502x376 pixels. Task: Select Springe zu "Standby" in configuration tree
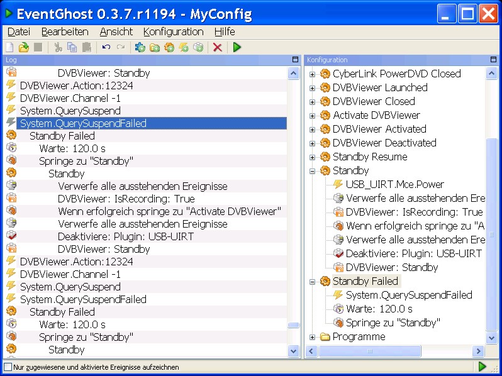[x=393, y=323]
